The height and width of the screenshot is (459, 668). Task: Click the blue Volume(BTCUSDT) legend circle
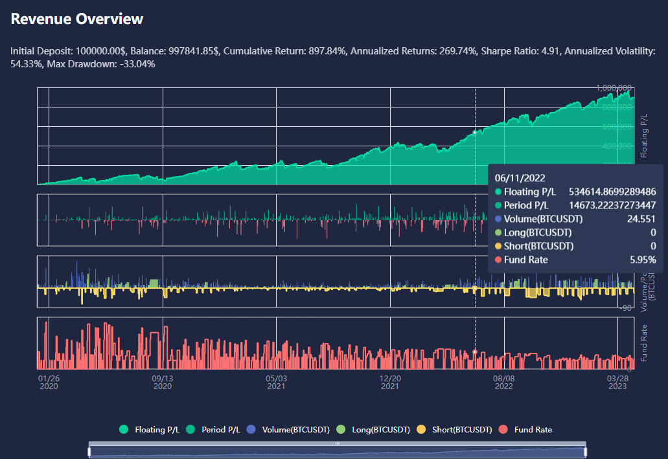pos(253,429)
